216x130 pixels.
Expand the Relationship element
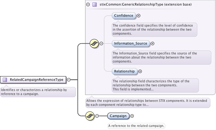click(140, 71)
